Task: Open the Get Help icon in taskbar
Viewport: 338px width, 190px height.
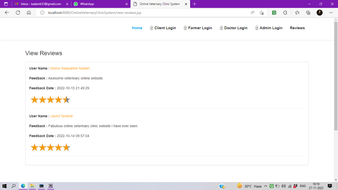Action: (221, 186)
